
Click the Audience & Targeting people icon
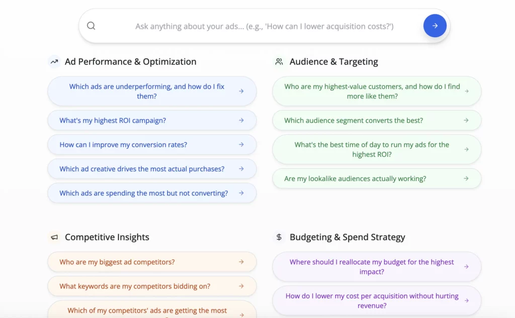[x=279, y=62]
